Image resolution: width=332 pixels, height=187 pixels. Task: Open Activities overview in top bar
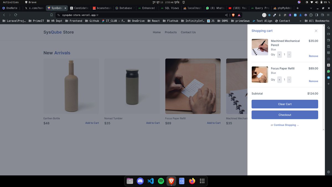pos(11,2)
